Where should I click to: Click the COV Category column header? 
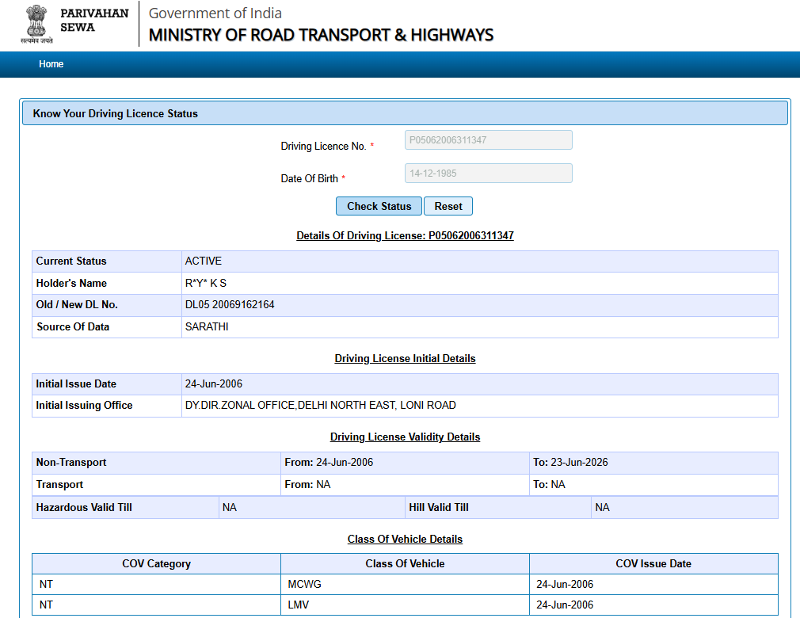(x=156, y=564)
